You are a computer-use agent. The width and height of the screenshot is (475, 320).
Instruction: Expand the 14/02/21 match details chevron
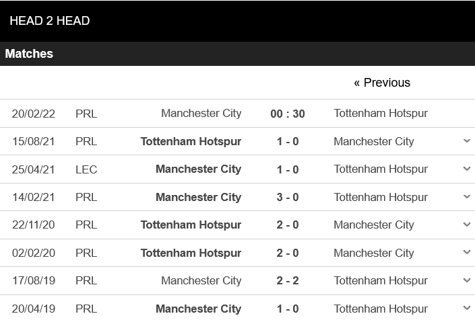467,197
